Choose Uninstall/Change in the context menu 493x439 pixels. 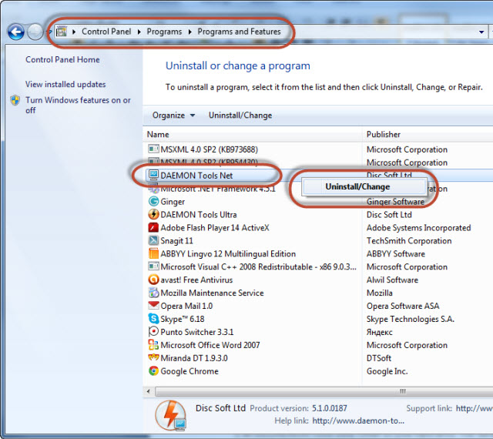point(364,187)
